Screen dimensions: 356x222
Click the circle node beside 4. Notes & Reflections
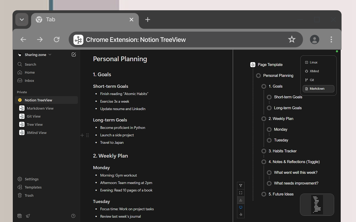tap(264, 162)
